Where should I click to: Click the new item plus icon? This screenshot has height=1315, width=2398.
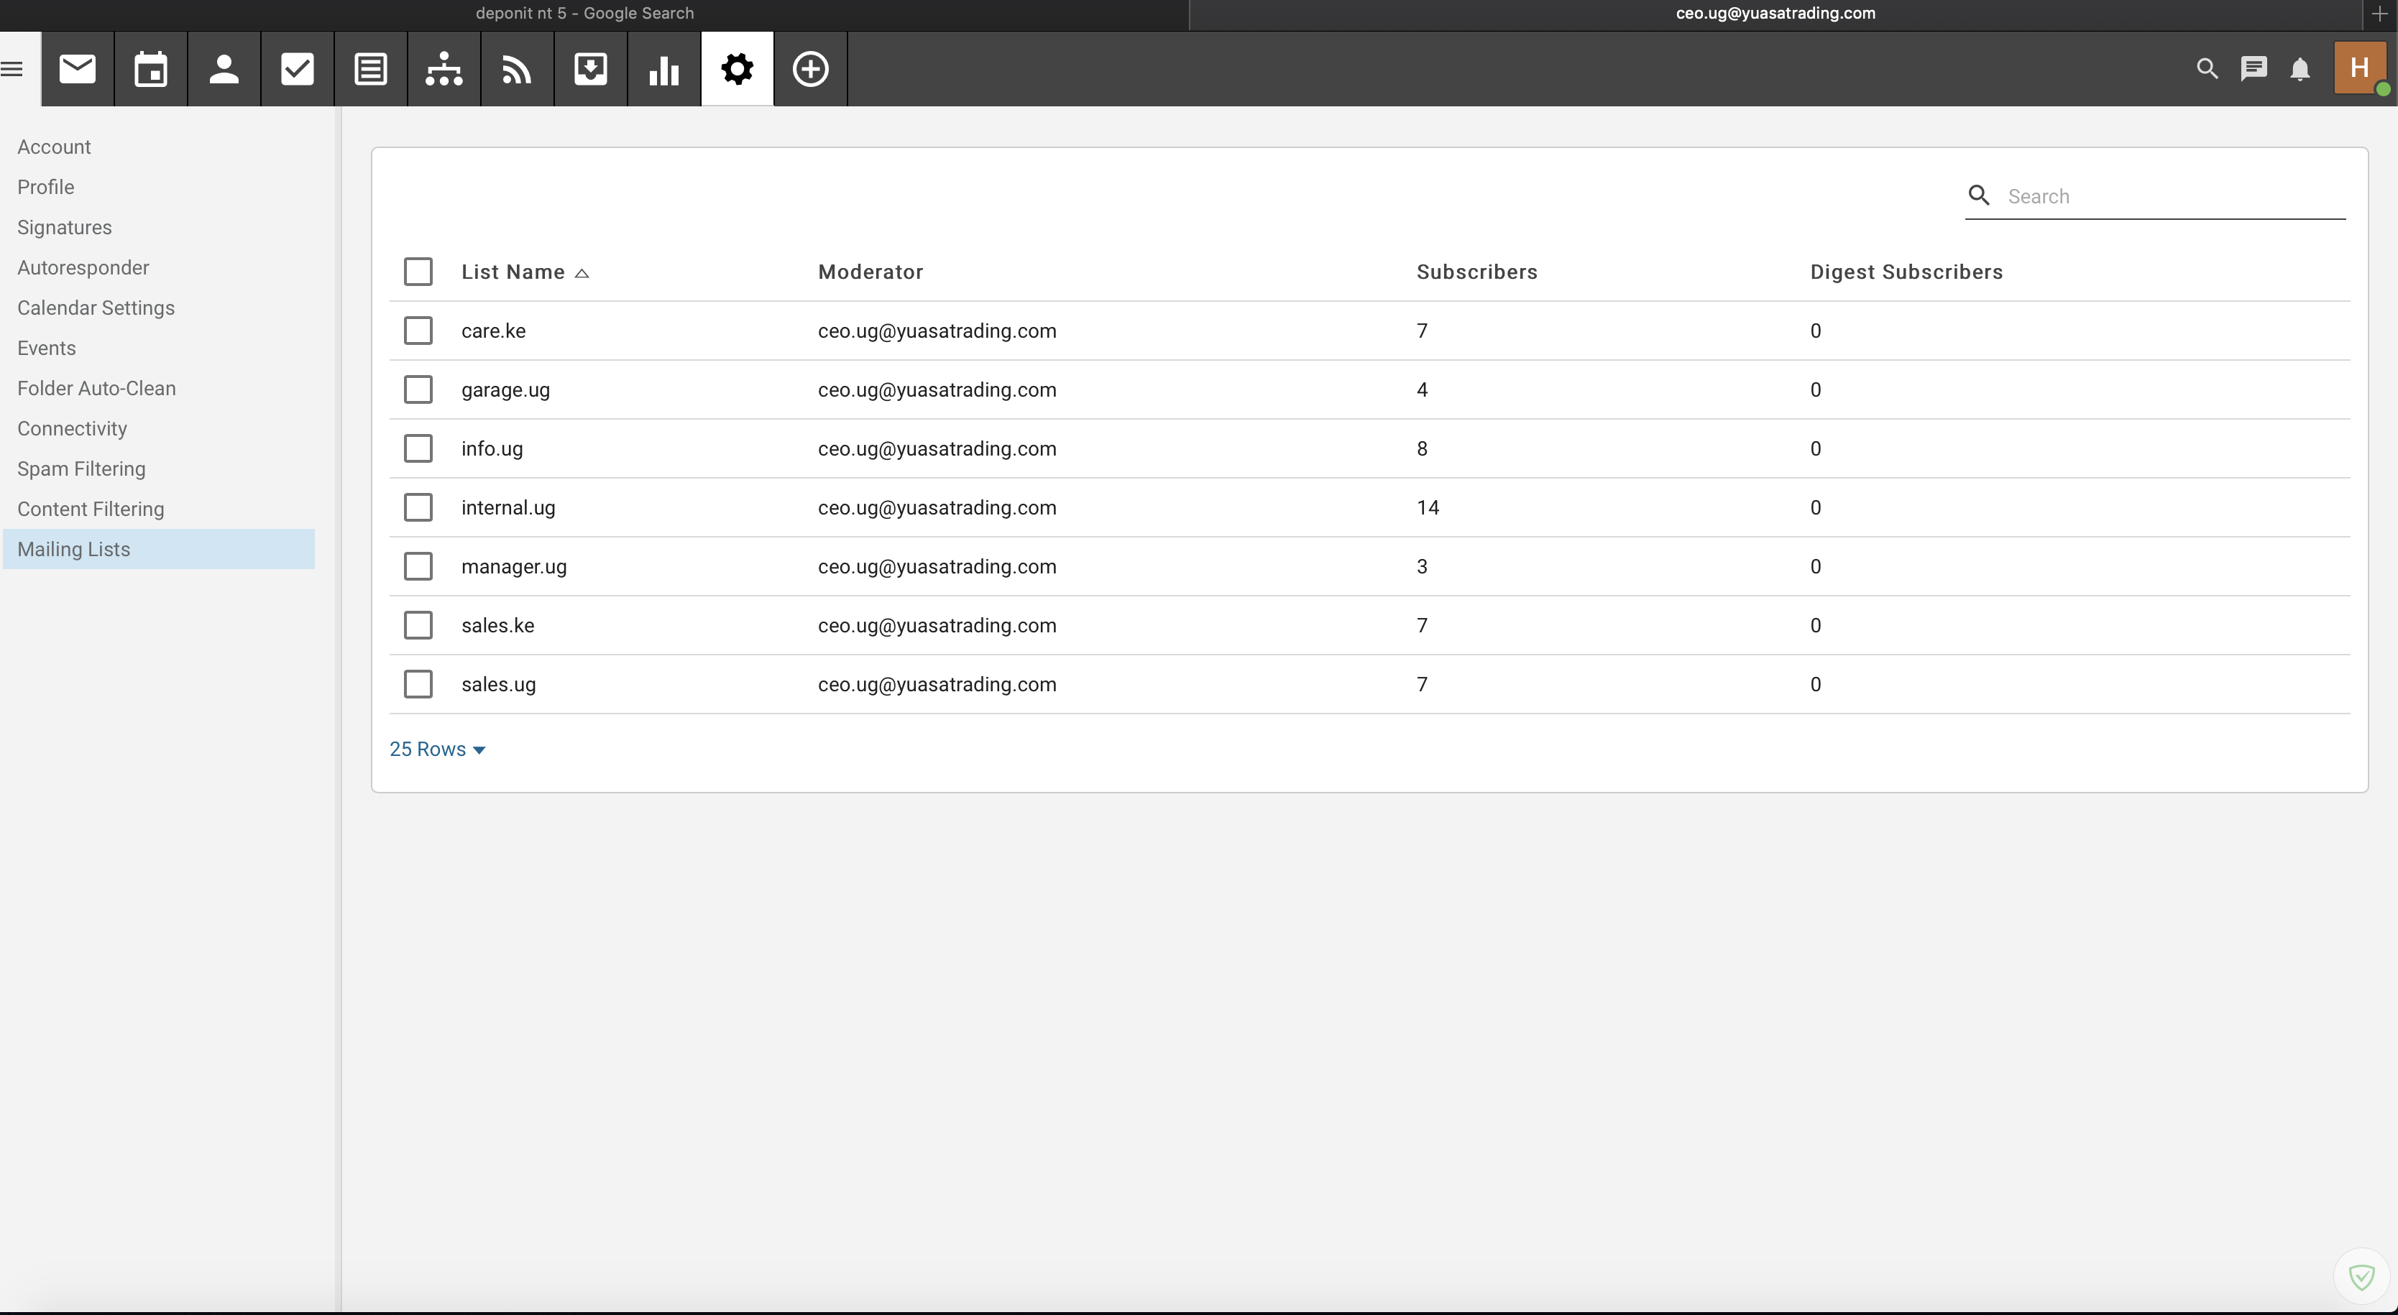pyautogui.click(x=810, y=69)
